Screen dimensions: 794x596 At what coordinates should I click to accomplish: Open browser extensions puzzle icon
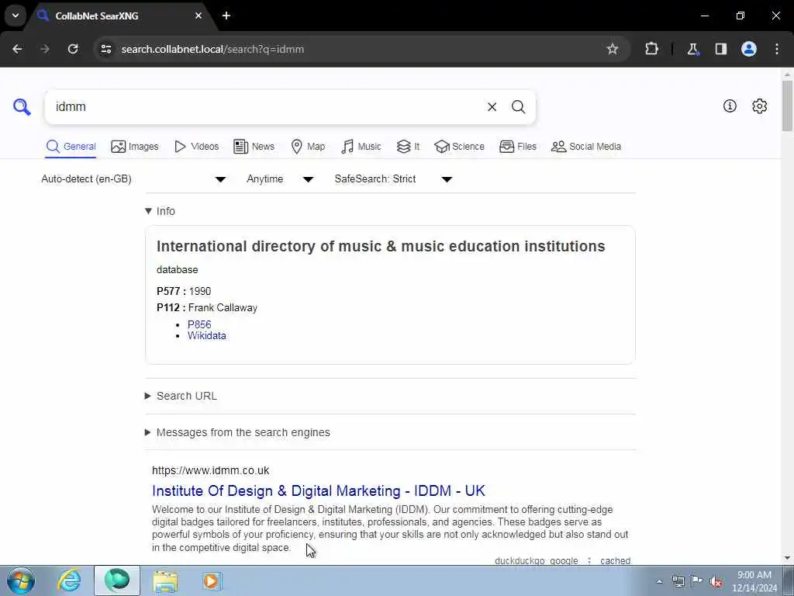(x=651, y=49)
